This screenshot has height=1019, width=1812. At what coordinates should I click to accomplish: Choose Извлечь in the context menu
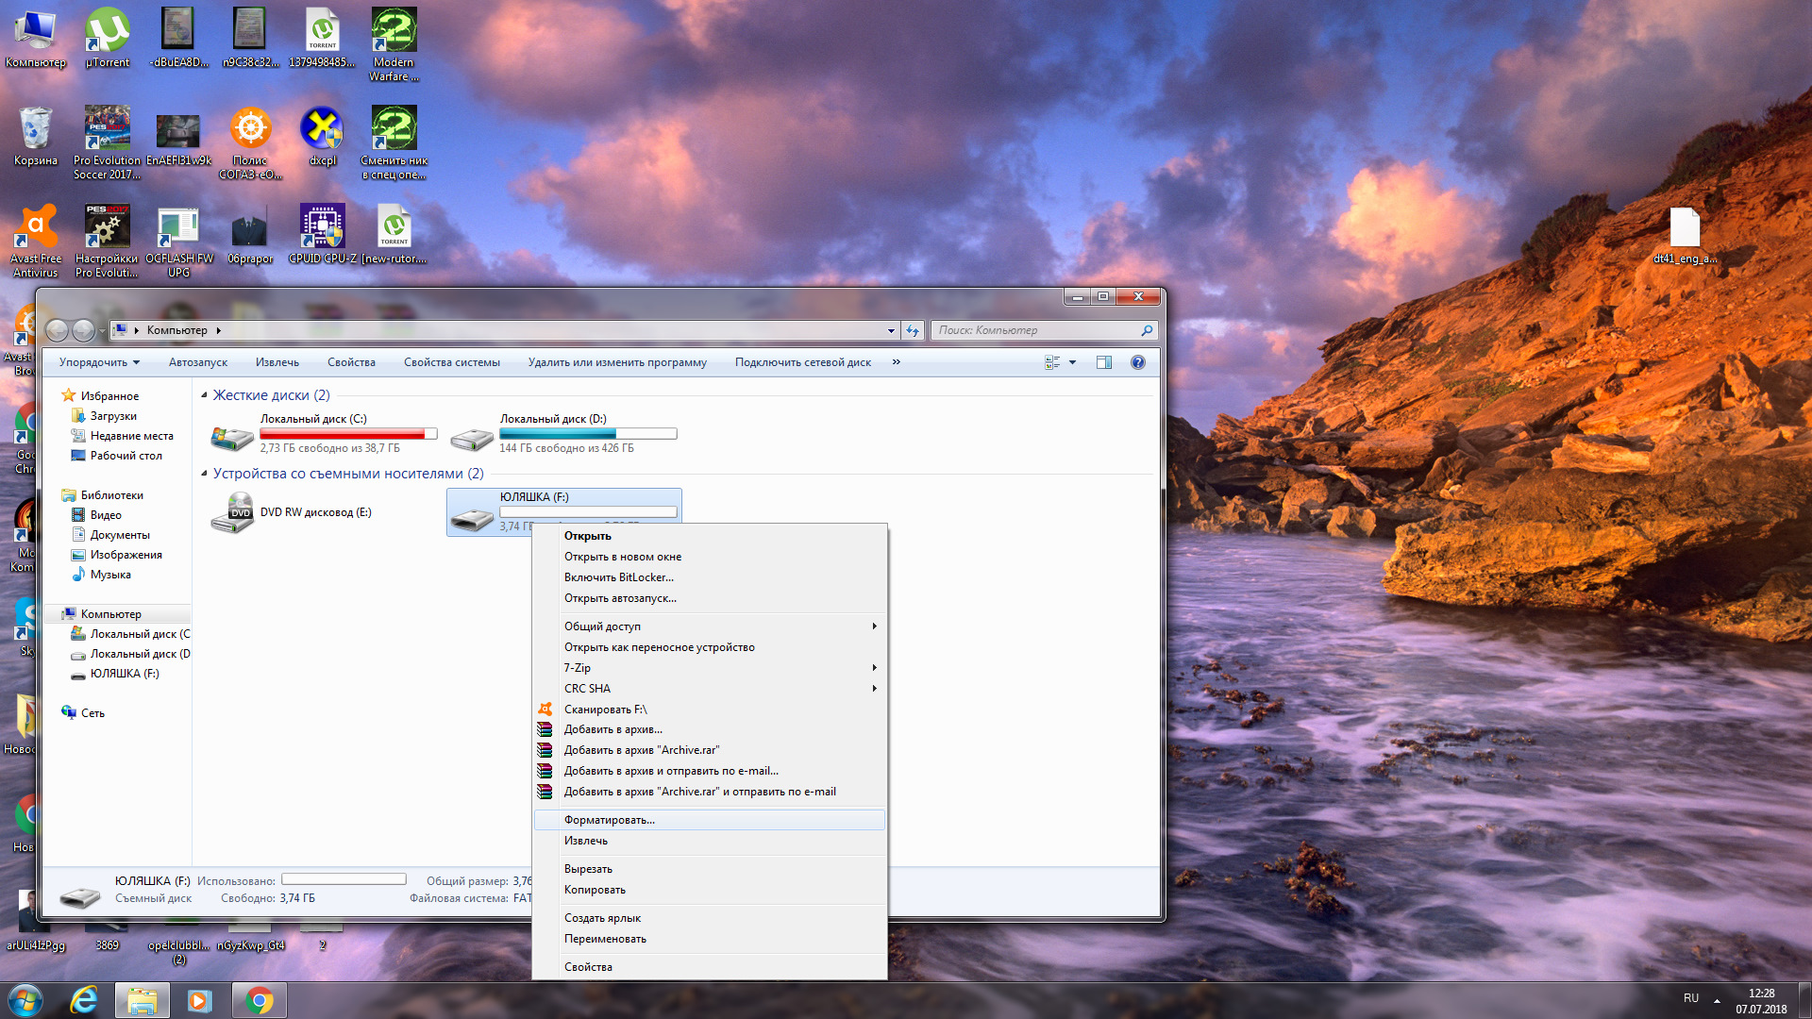tap(710, 841)
